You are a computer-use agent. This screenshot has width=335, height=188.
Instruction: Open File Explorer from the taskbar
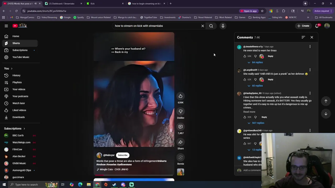89,185
